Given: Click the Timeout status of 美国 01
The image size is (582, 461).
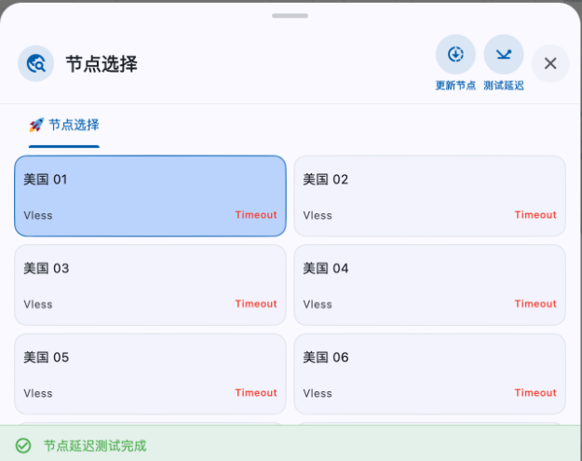Looking at the screenshot, I should (256, 215).
